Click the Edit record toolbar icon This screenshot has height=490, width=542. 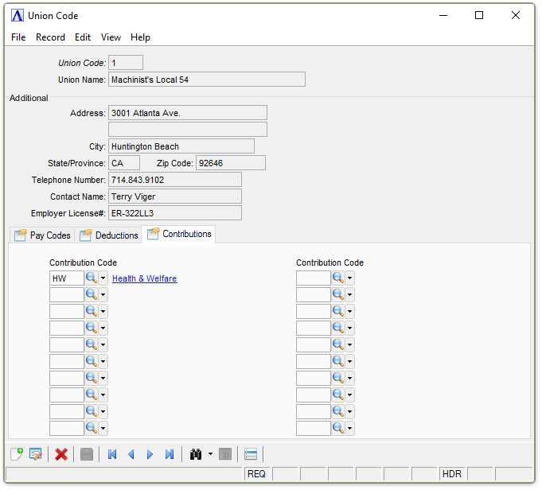35,454
